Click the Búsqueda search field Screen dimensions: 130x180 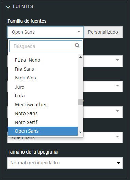[x=46, y=46]
